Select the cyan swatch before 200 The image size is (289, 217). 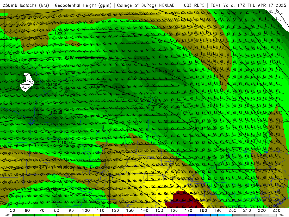tap(229, 215)
